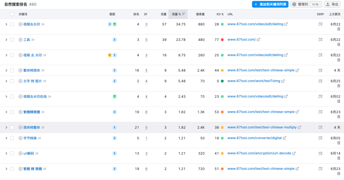Click yellow KD dot in 繁体转简体 row
Image resolution: width=344 pixels, height=180 pixels.
tap(222, 70)
